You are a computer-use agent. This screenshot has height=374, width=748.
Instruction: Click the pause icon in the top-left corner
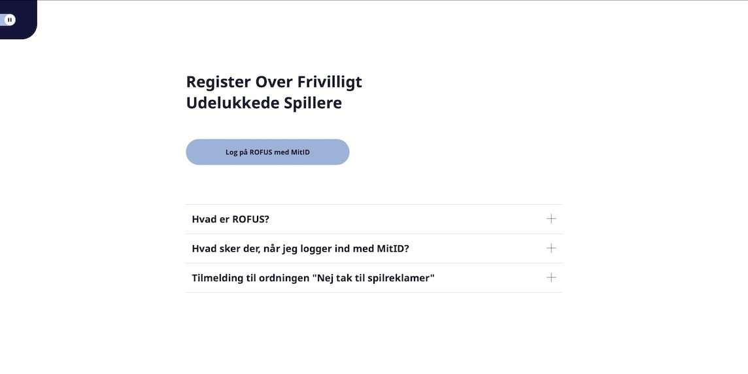coord(10,20)
